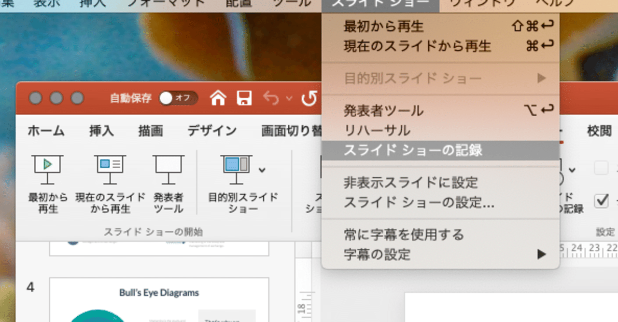Switch to デザイン ribbon tab
The image size is (618, 322).
click(212, 131)
